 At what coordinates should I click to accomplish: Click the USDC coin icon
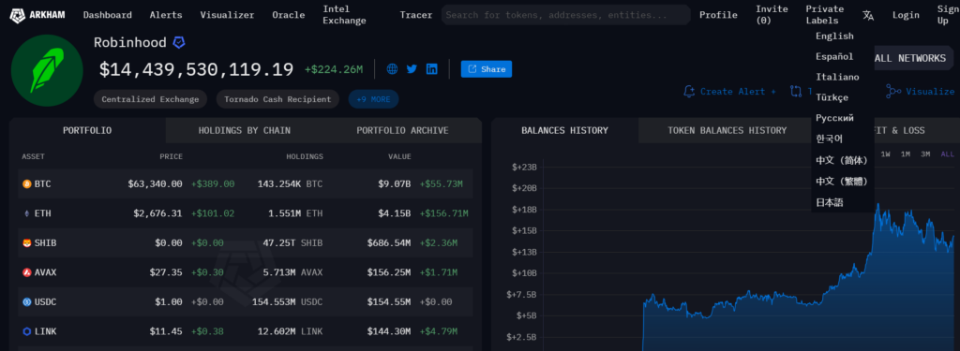coord(26,301)
